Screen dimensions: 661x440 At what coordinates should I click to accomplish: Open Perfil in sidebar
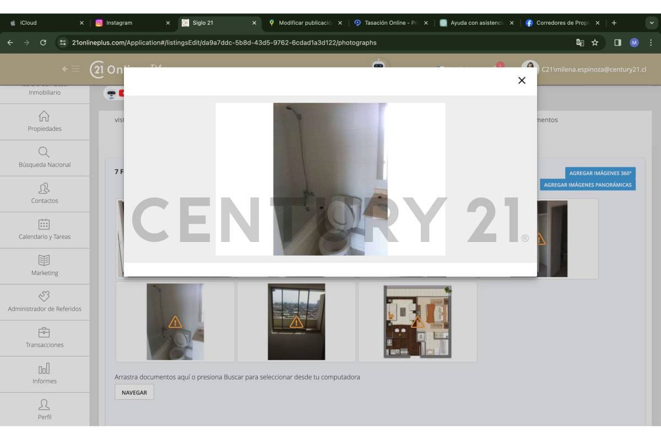click(45, 410)
